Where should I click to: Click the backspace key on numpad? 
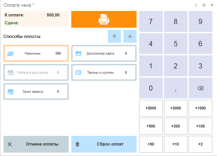coord(200,88)
